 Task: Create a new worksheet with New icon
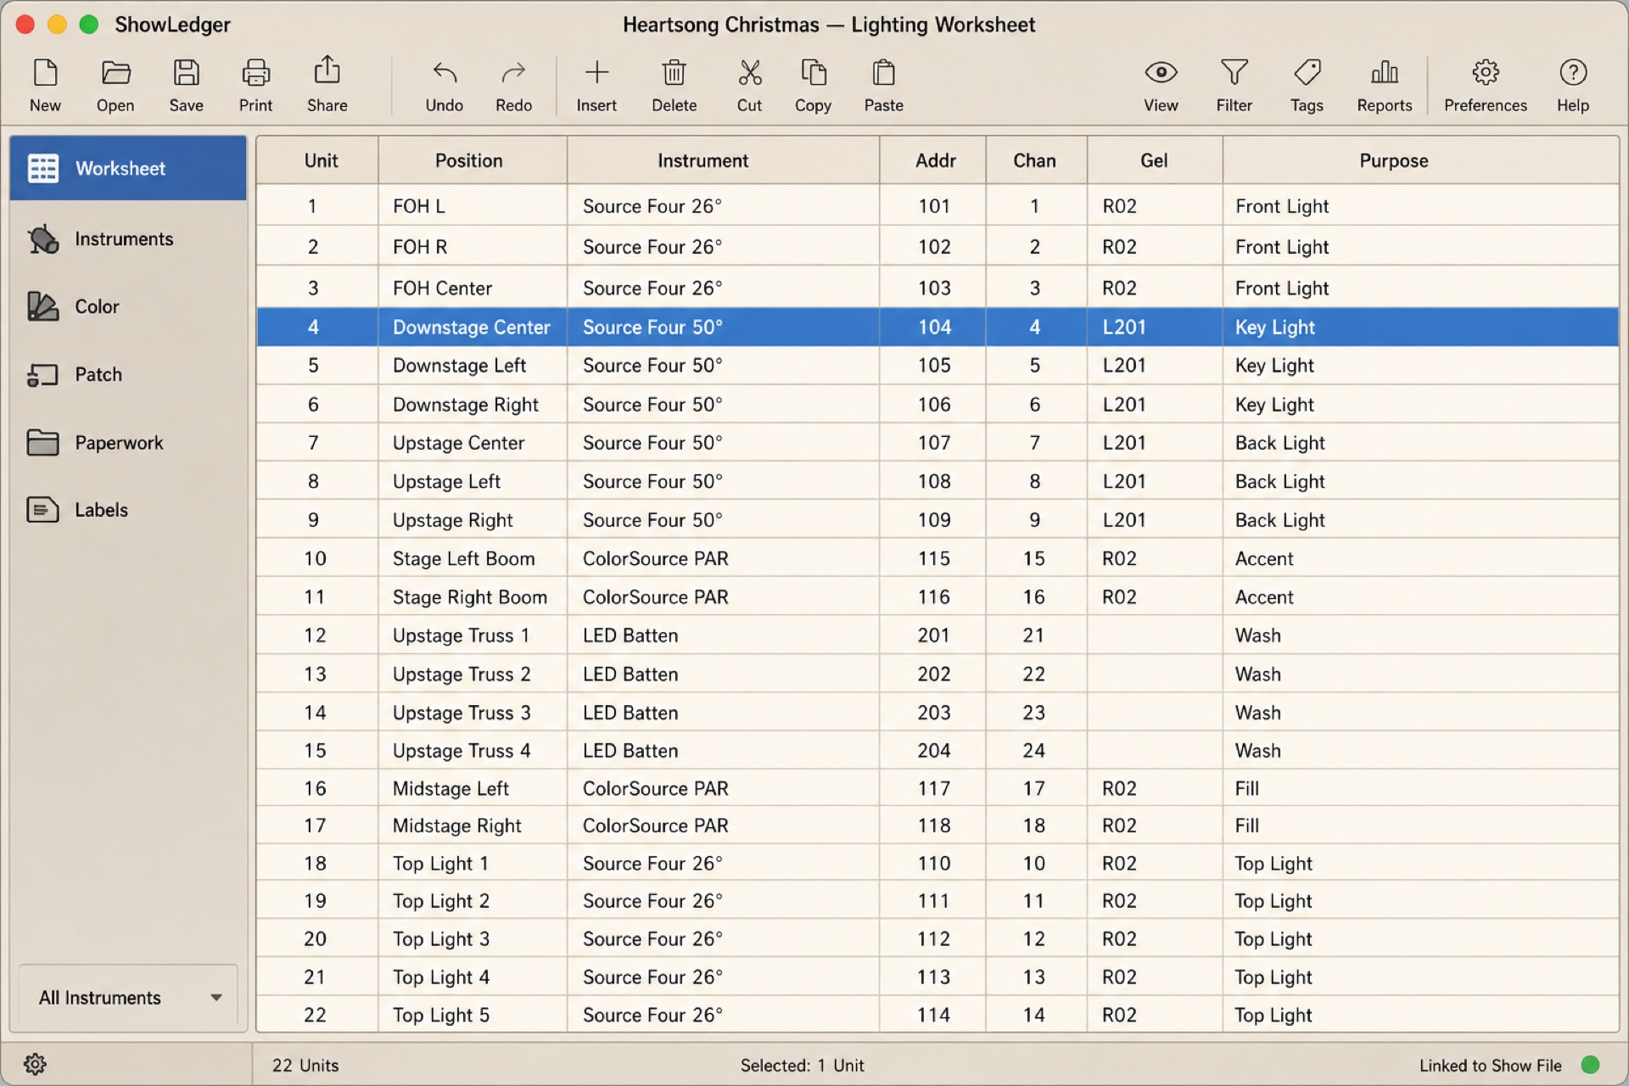coord(45,85)
